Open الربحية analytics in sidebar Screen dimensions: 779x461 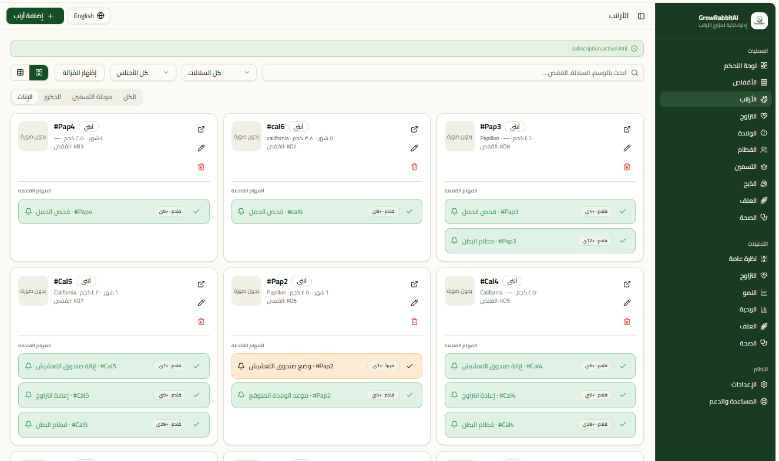point(716,309)
